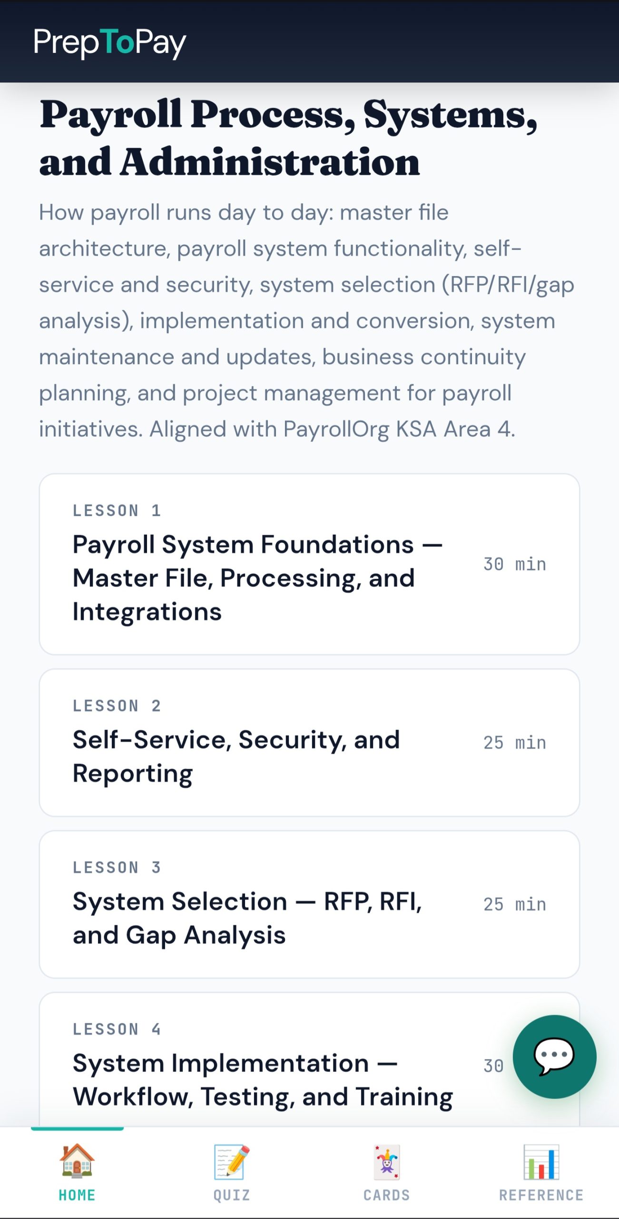
Task: Click the Payroll Process, Systems, and Administration heading
Action: tap(288, 138)
